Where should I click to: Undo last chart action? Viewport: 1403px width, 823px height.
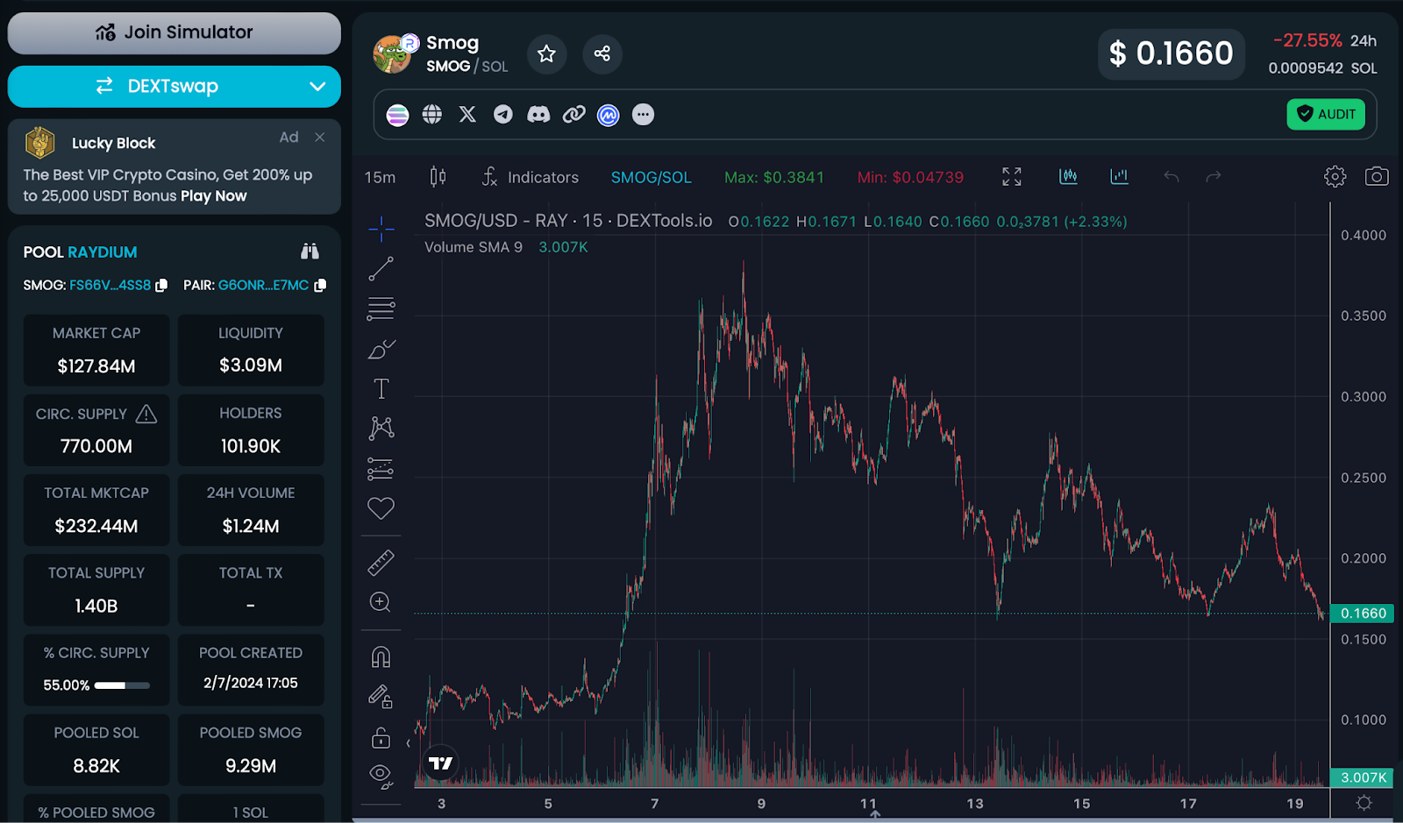click(x=1171, y=177)
